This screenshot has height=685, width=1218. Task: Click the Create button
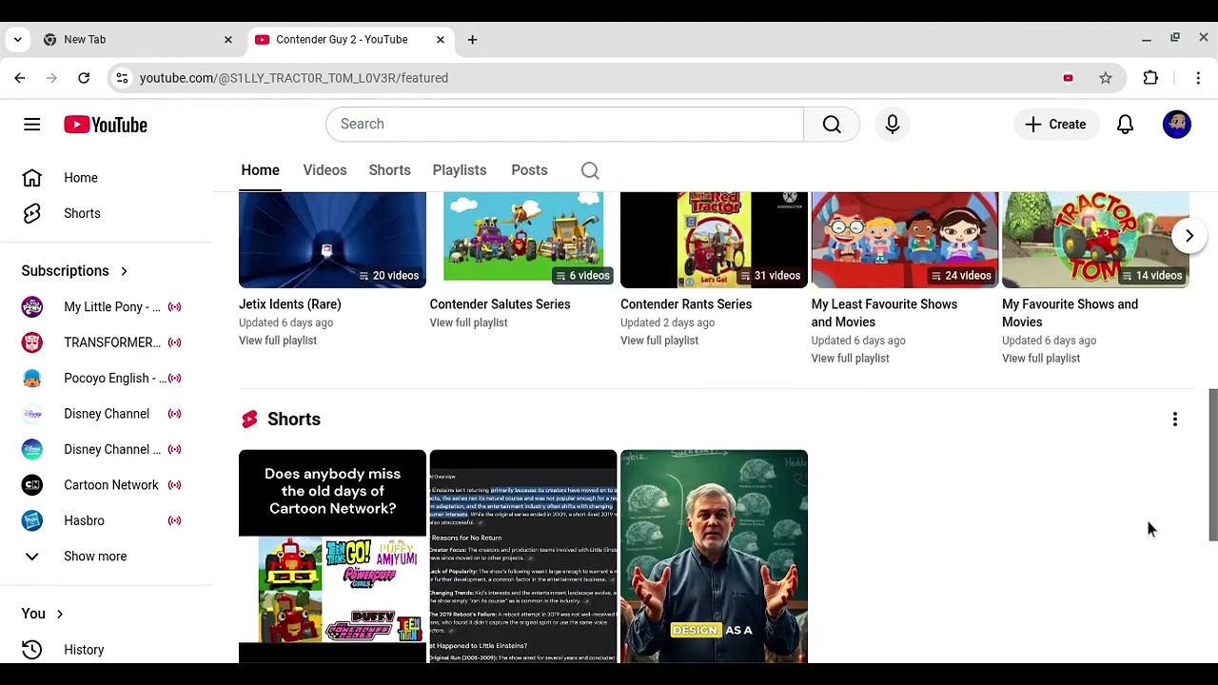pos(1055,125)
